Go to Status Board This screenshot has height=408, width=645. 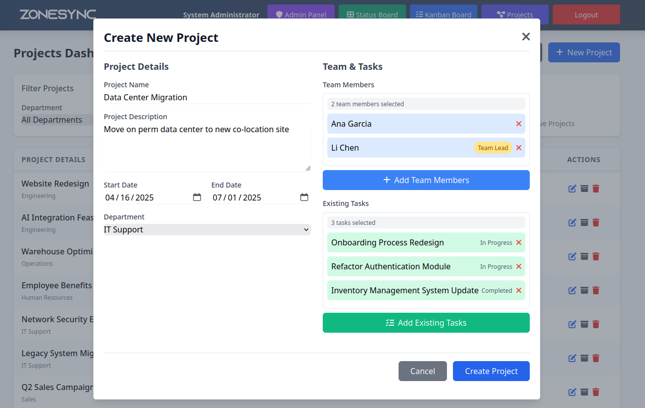[372, 15]
